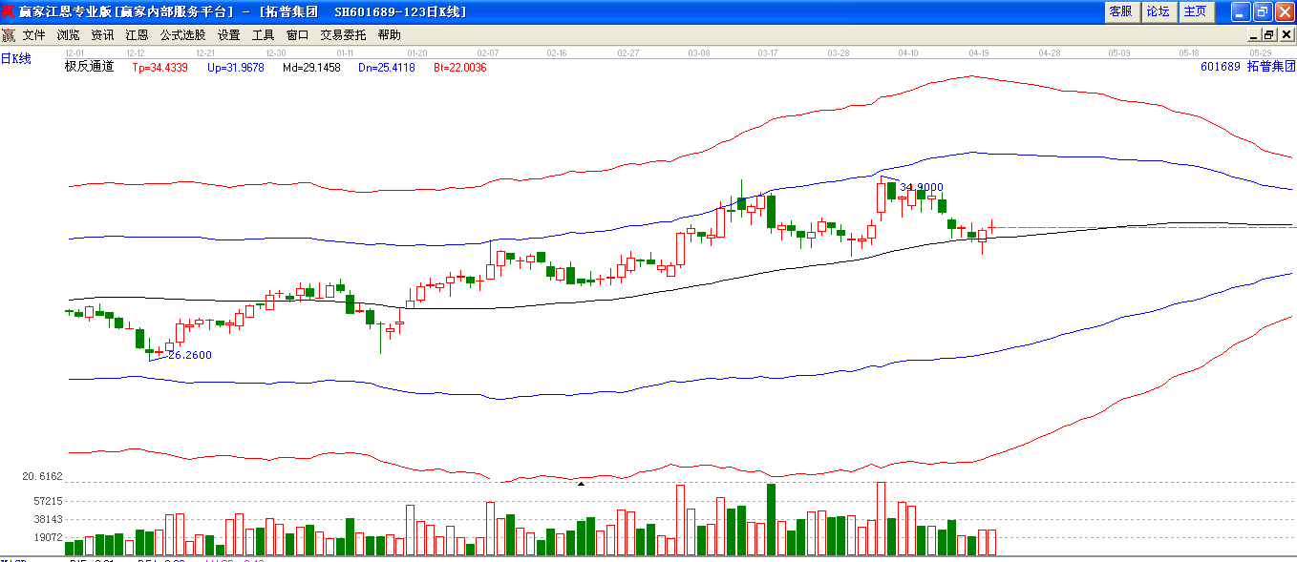The image size is (1297, 562).
Task: Click the 38143 volume axis label
Action: click(48, 519)
